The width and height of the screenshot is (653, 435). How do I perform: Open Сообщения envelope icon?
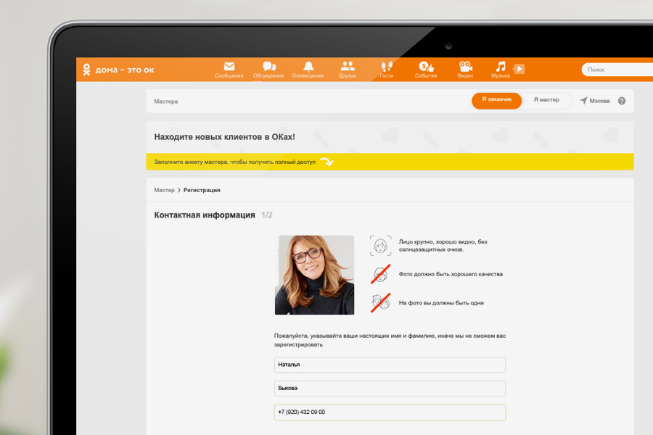coord(229,66)
